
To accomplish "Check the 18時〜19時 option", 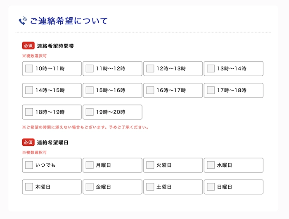I will click(x=29, y=112).
